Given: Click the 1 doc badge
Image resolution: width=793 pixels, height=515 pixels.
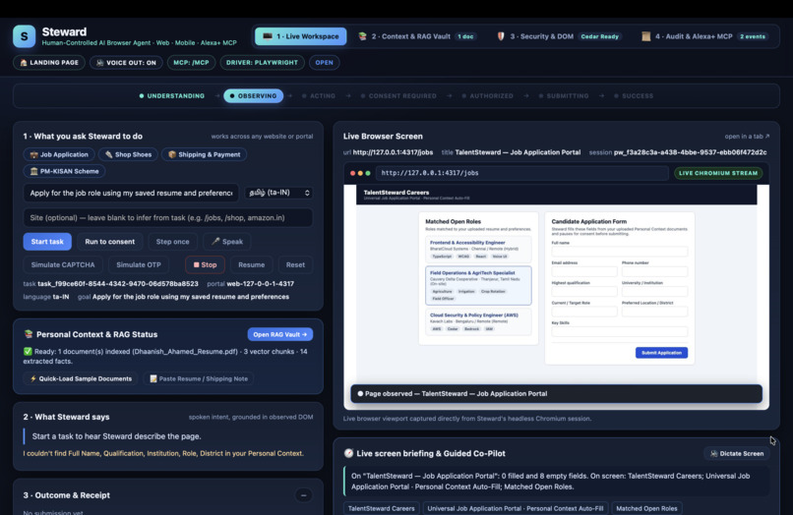Looking at the screenshot, I should point(465,36).
